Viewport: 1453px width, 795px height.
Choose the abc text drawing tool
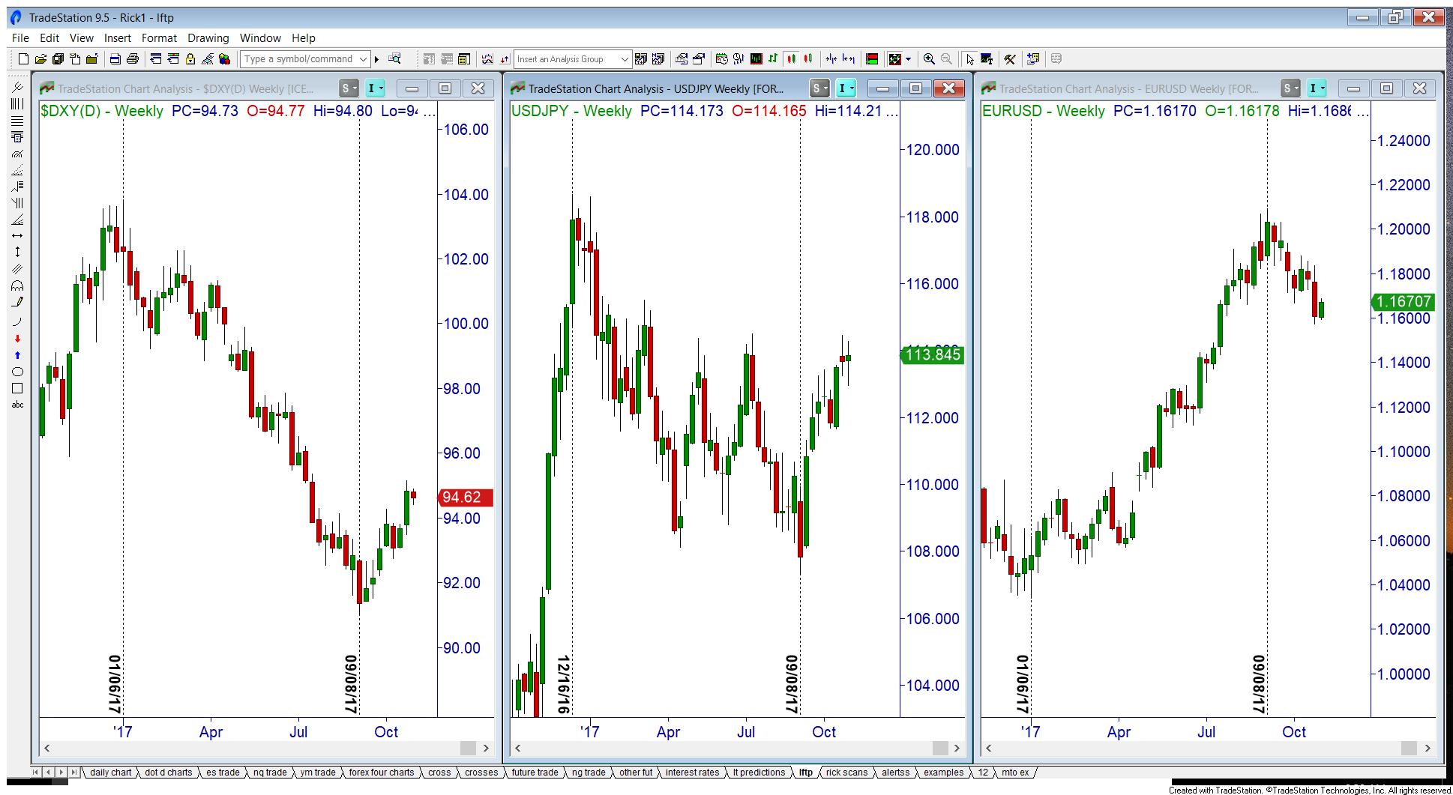coord(17,405)
